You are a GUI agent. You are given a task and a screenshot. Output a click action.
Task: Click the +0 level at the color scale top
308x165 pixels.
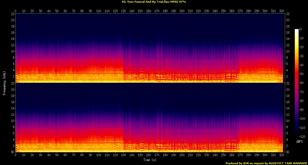click(x=300, y=29)
